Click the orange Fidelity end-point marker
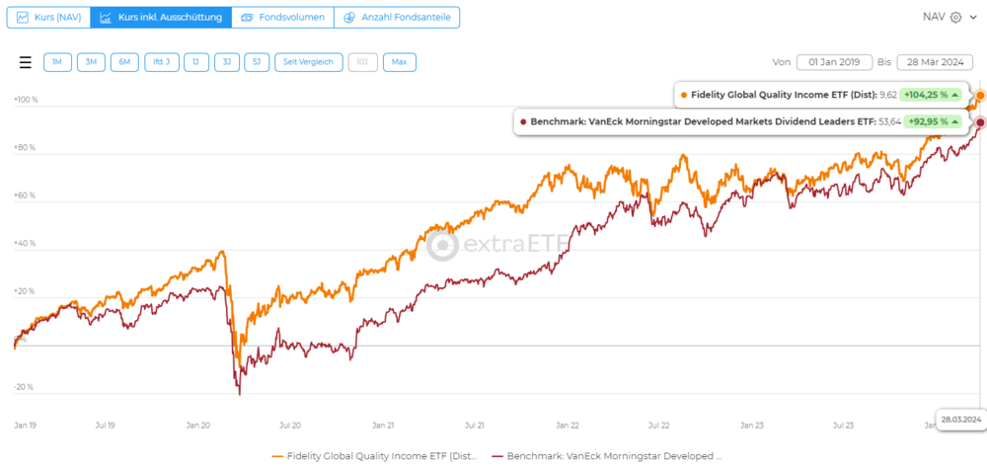The image size is (987, 468). tap(979, 96)
